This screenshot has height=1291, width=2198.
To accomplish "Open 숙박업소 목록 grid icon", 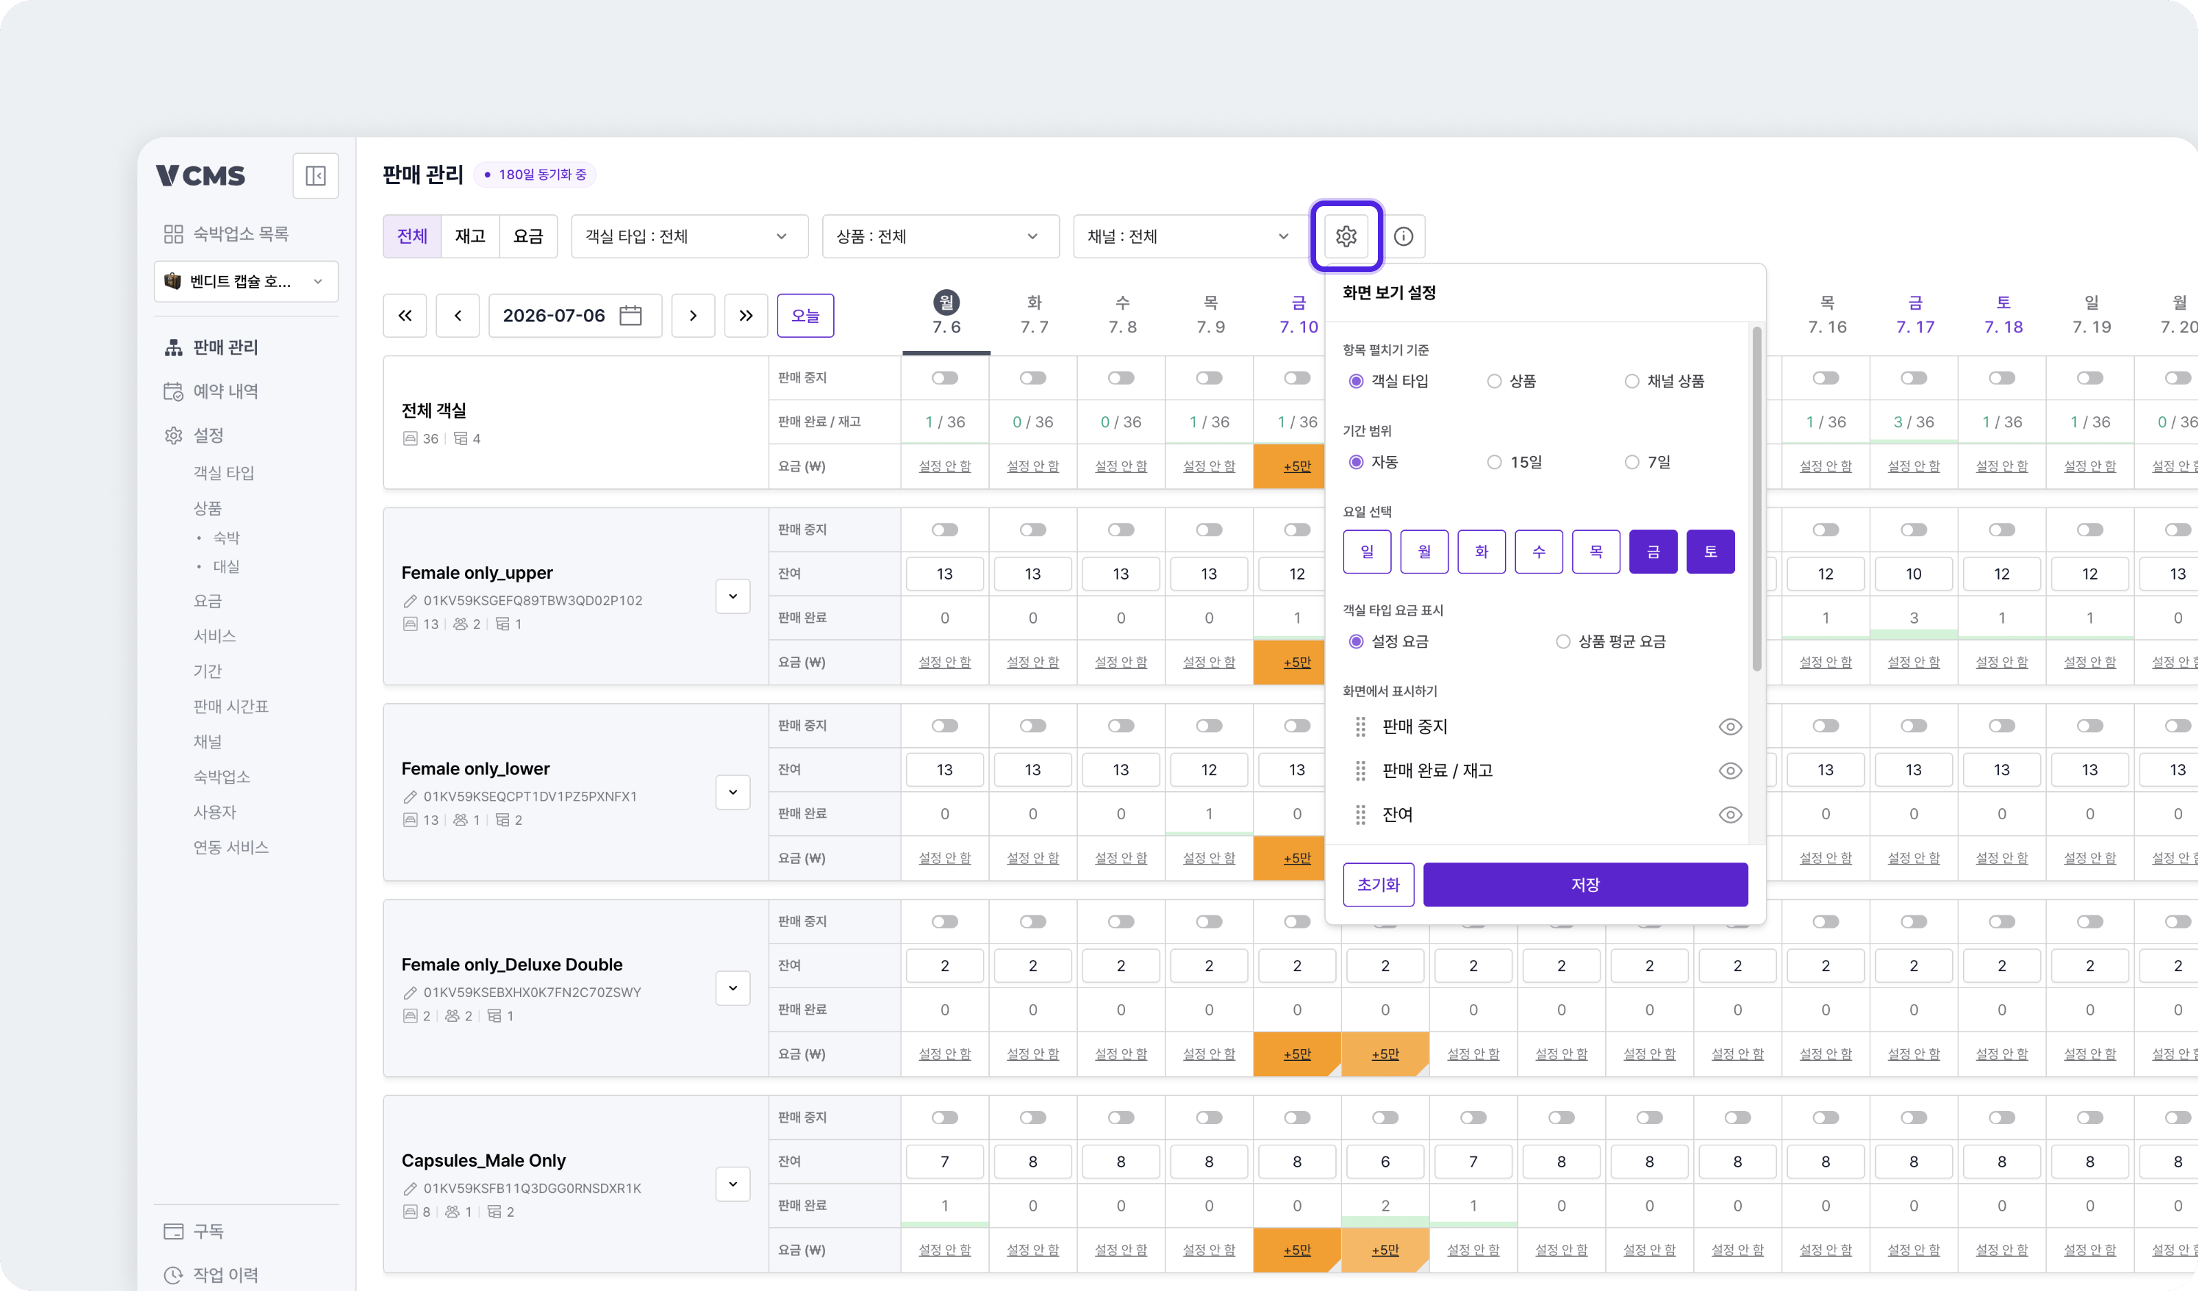I will coord(174,233).
